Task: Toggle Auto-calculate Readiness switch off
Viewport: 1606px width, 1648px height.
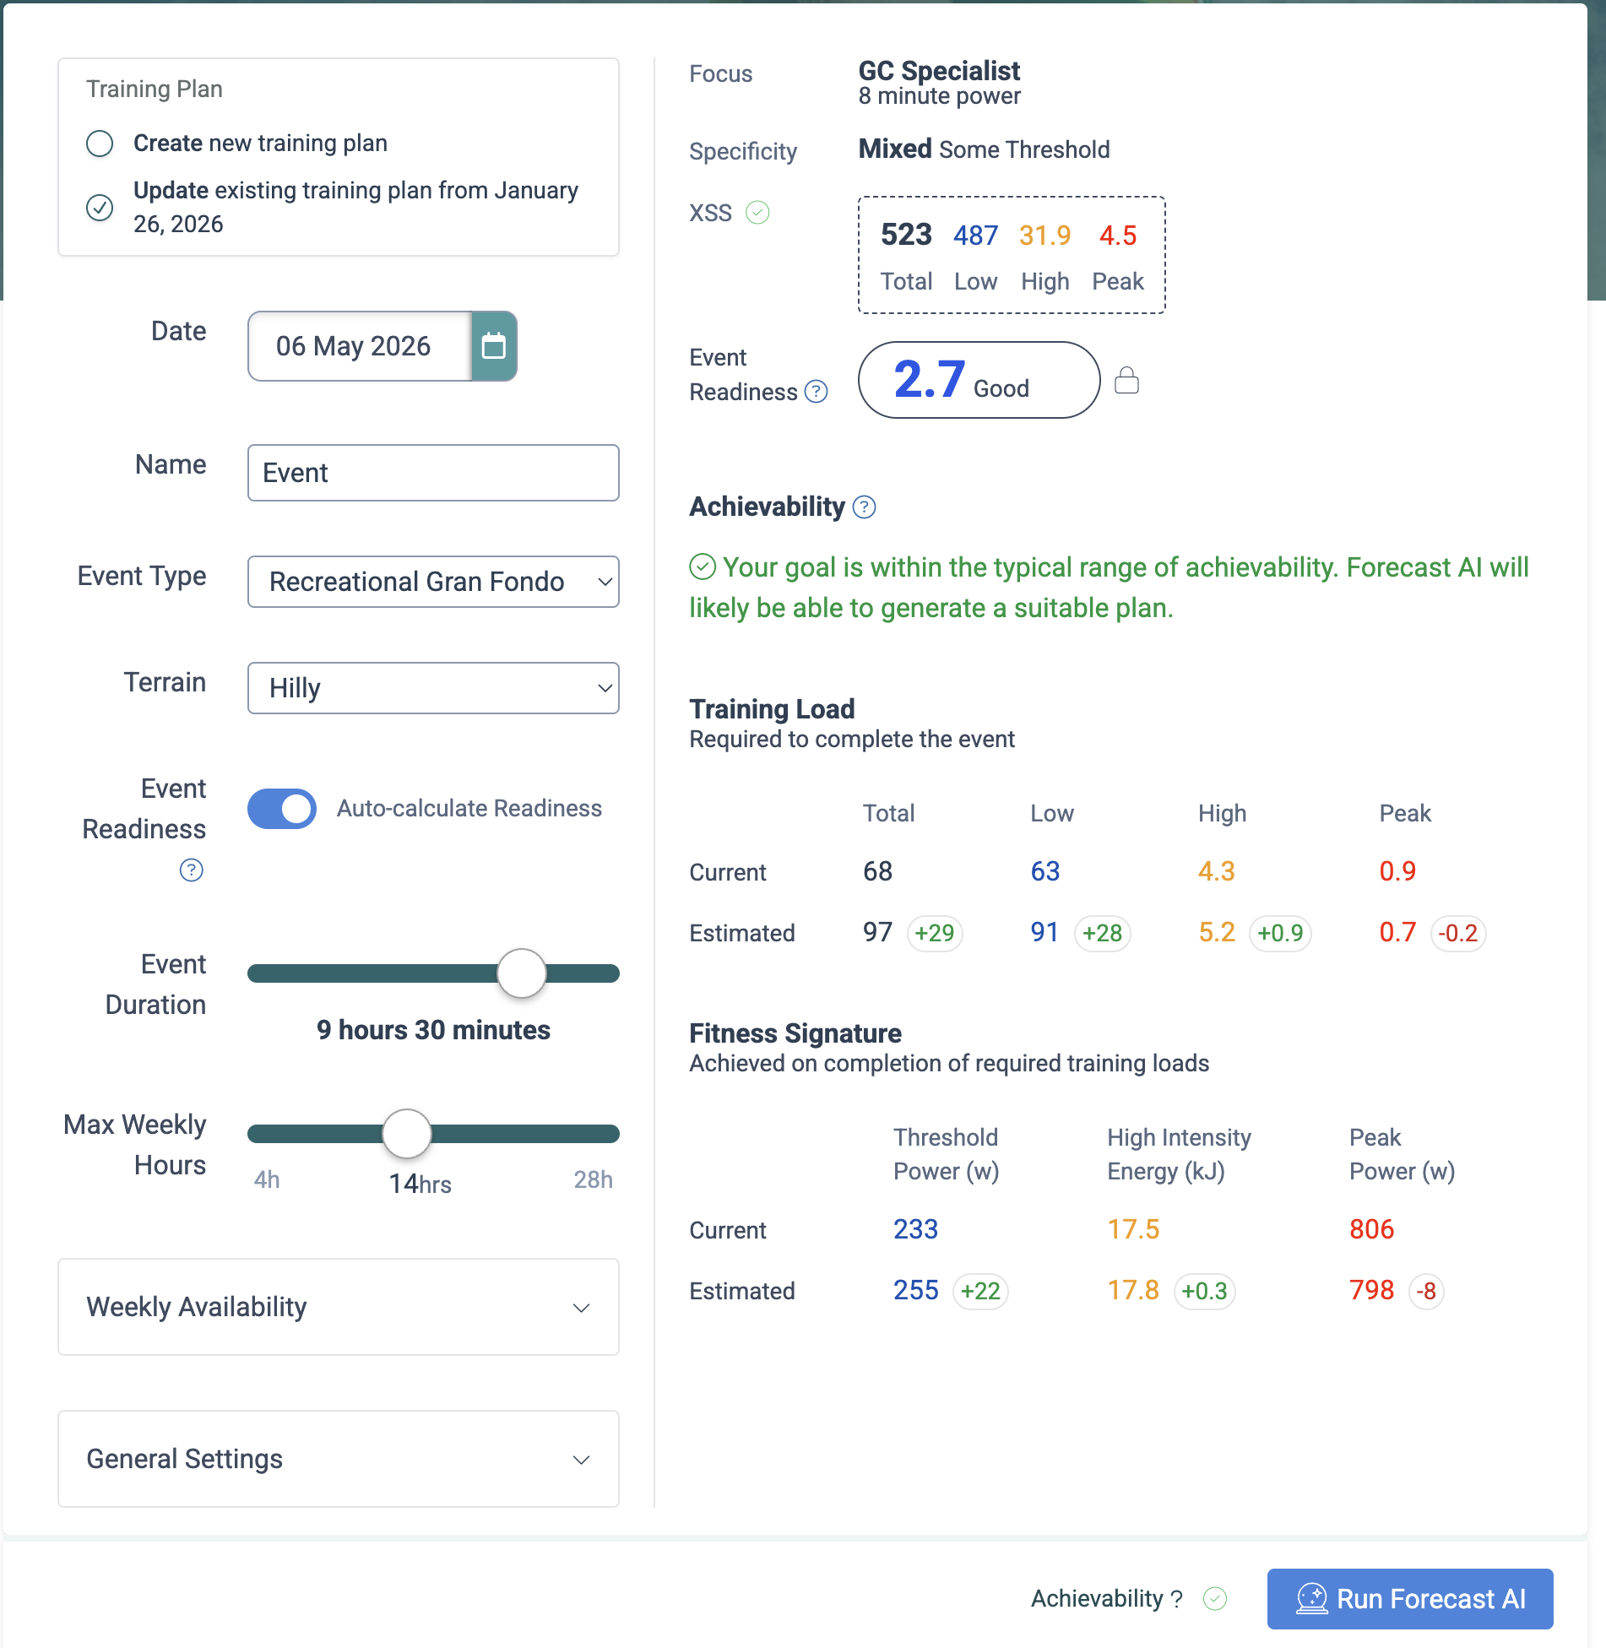Action: [282, 809]
